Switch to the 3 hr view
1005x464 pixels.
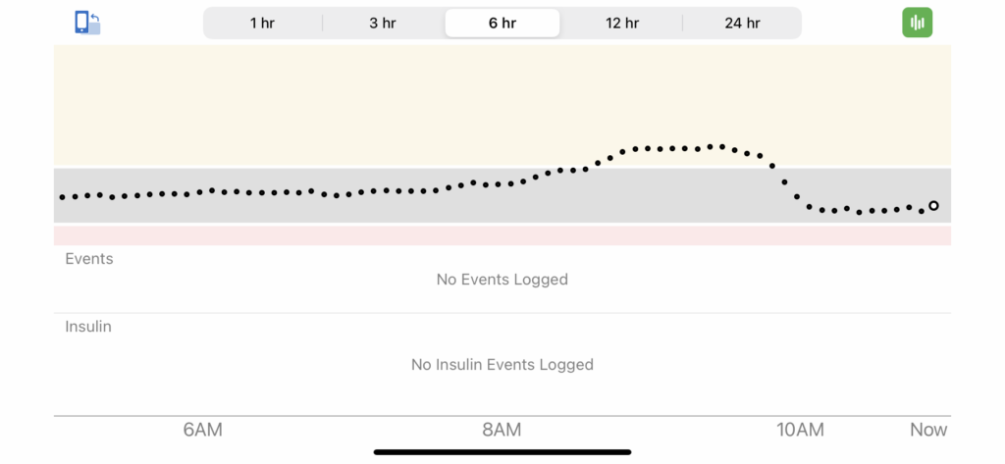[x=383, y=24]
